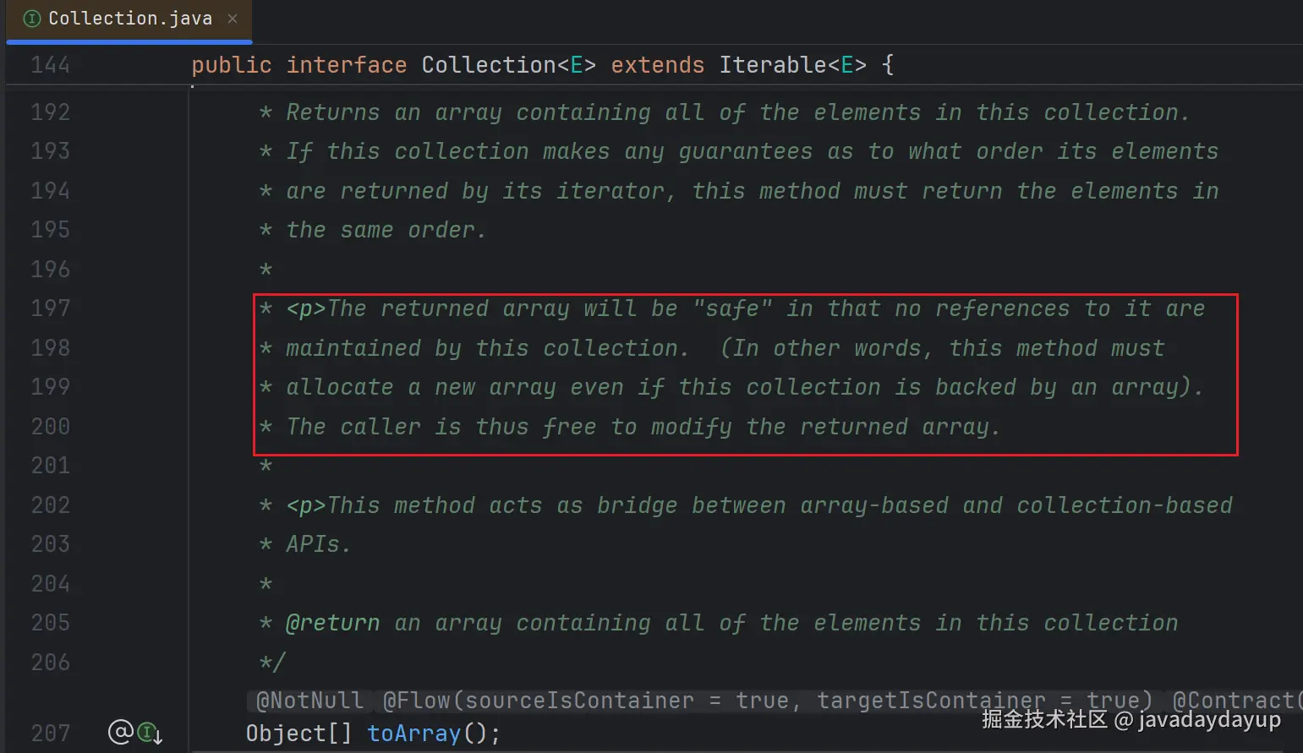Screen dimensions: 1303x753
Task: Click the 'public' keyword on line 144
Action: (231, 65)
